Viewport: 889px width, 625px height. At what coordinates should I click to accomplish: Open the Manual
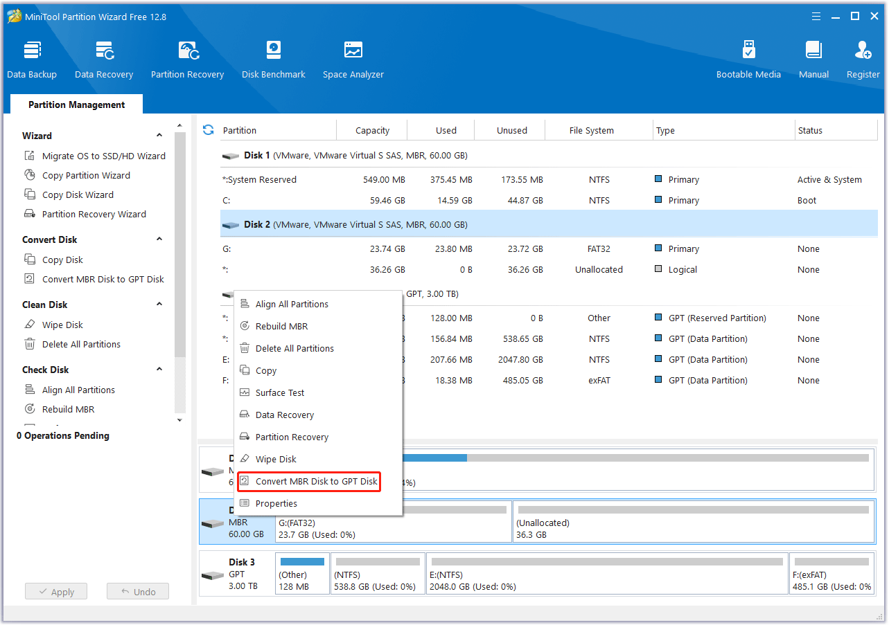click(813, 60)
